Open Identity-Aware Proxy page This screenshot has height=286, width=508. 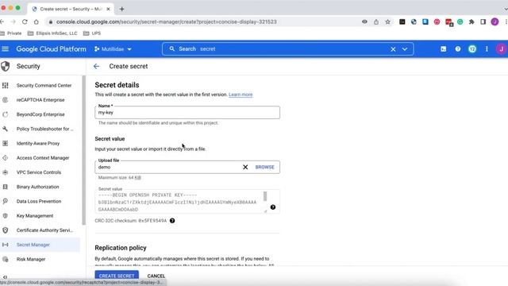[x=38, y=143]
